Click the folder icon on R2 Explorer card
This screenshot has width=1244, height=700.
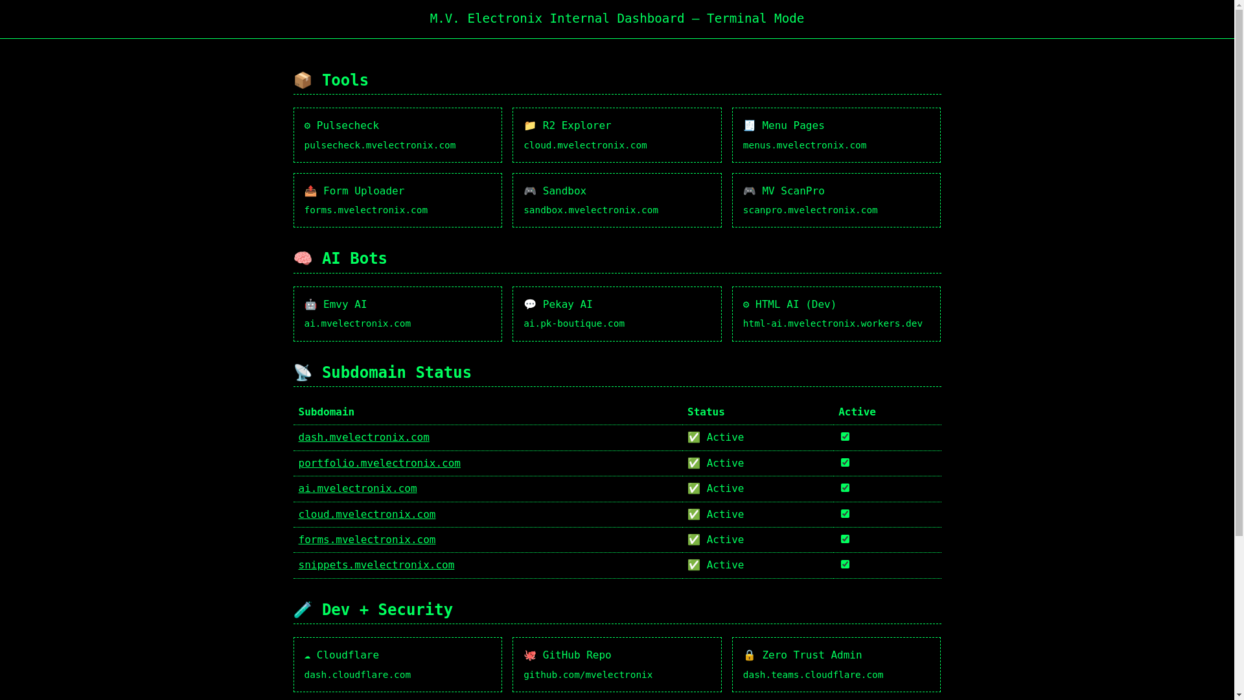[530, 126]
